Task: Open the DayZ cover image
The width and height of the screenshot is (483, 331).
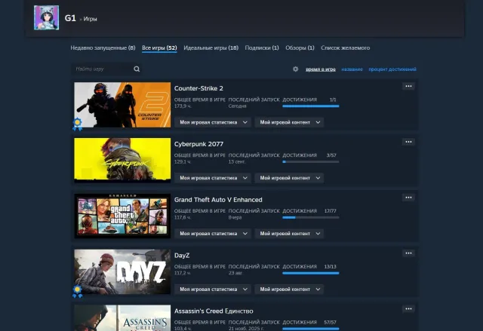Action: pyautogui.click(x=122, y=271)
